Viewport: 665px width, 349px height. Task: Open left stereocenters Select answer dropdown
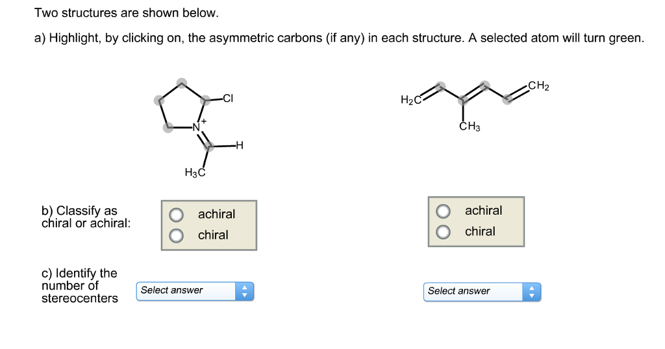[x=195, y=291]
